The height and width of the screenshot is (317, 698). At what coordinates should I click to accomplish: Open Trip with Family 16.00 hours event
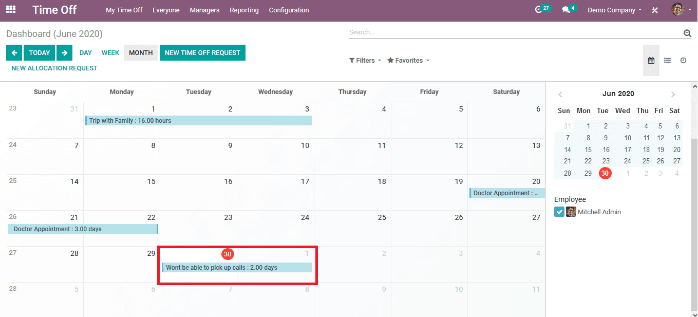[x=198, y=121]
